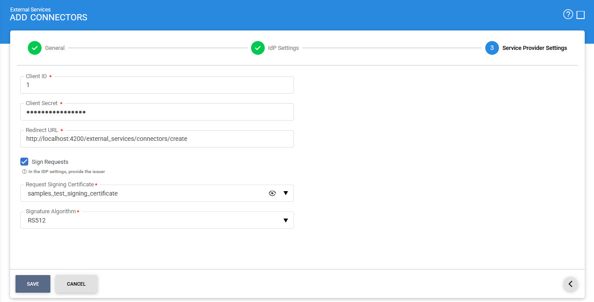This screenshot has width=594, height=302.
Task: Click the back chevron arrow button
Action: click(x=570, y=284)
